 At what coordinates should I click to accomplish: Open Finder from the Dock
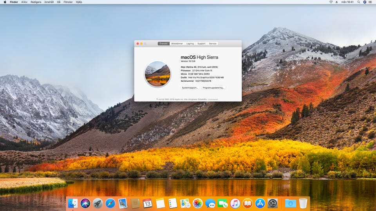tap(73, 203)
